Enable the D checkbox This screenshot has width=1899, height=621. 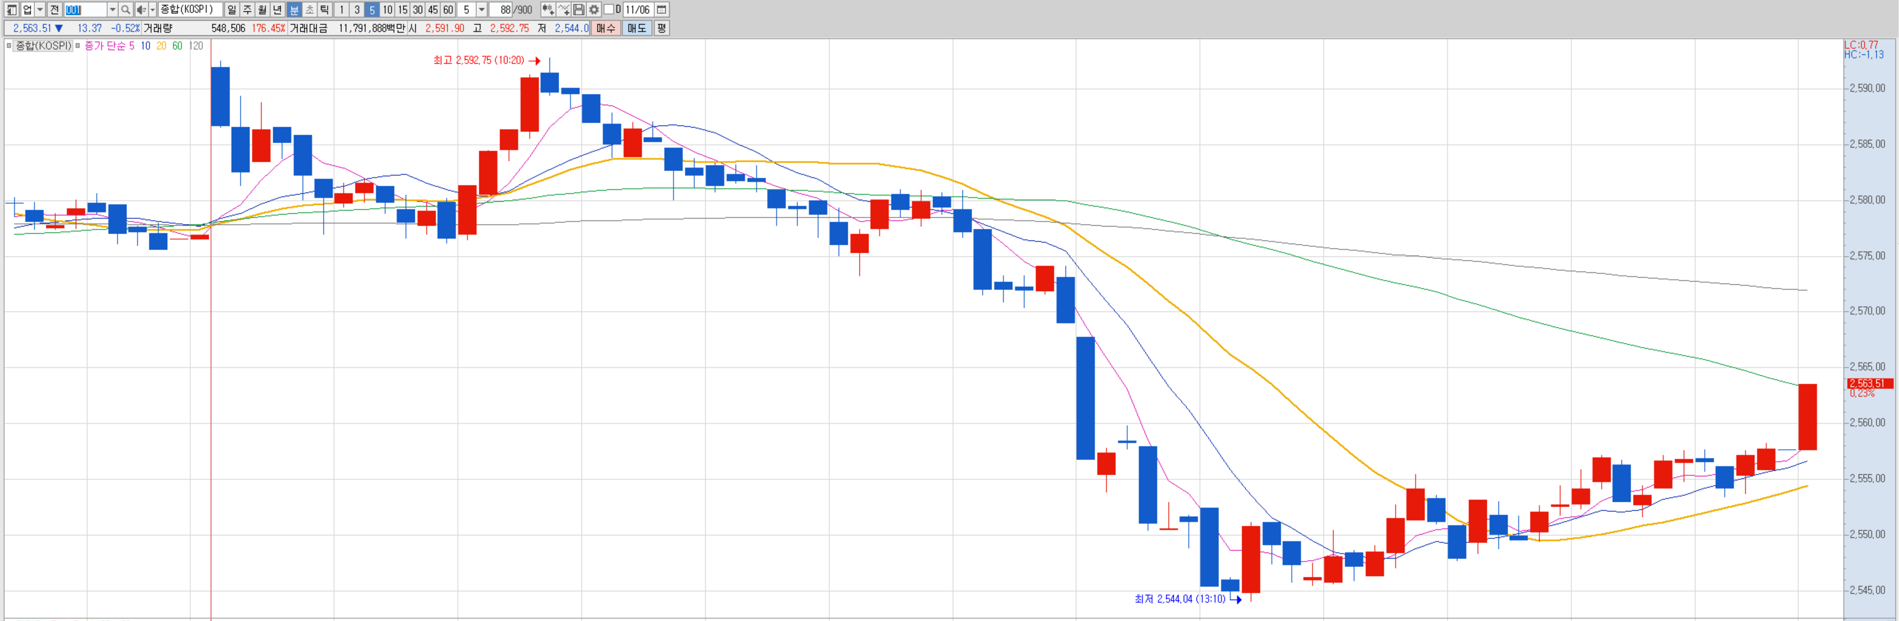click(x=608, y=10)
